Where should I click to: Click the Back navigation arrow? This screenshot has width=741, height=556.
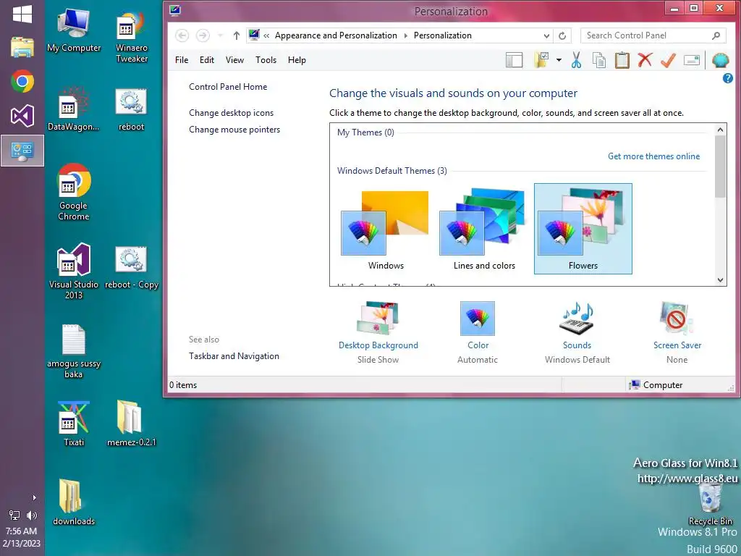tap(182, 35)
